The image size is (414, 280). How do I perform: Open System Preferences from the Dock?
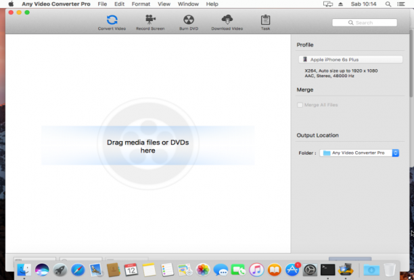[310, 271]
